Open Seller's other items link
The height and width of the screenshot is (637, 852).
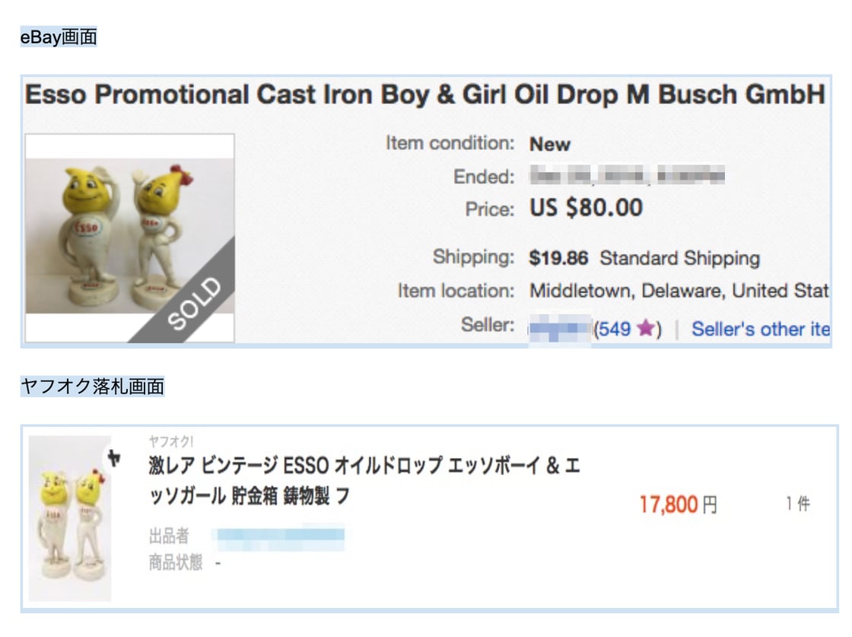click(760, 330)
